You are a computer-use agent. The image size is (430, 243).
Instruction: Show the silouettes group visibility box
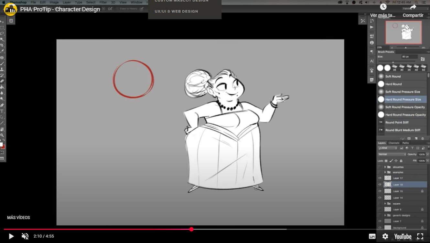[x=380, y=167]
